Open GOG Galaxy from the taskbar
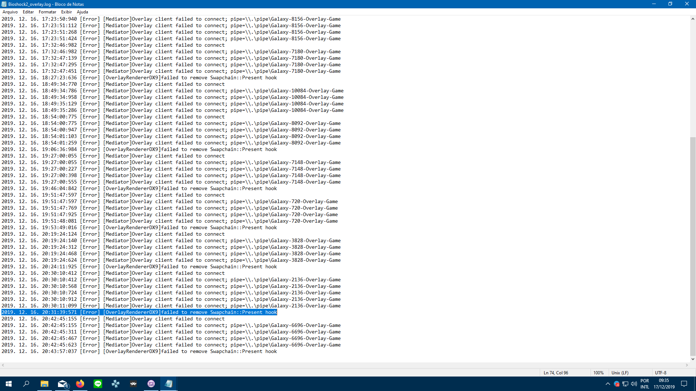 151,384
